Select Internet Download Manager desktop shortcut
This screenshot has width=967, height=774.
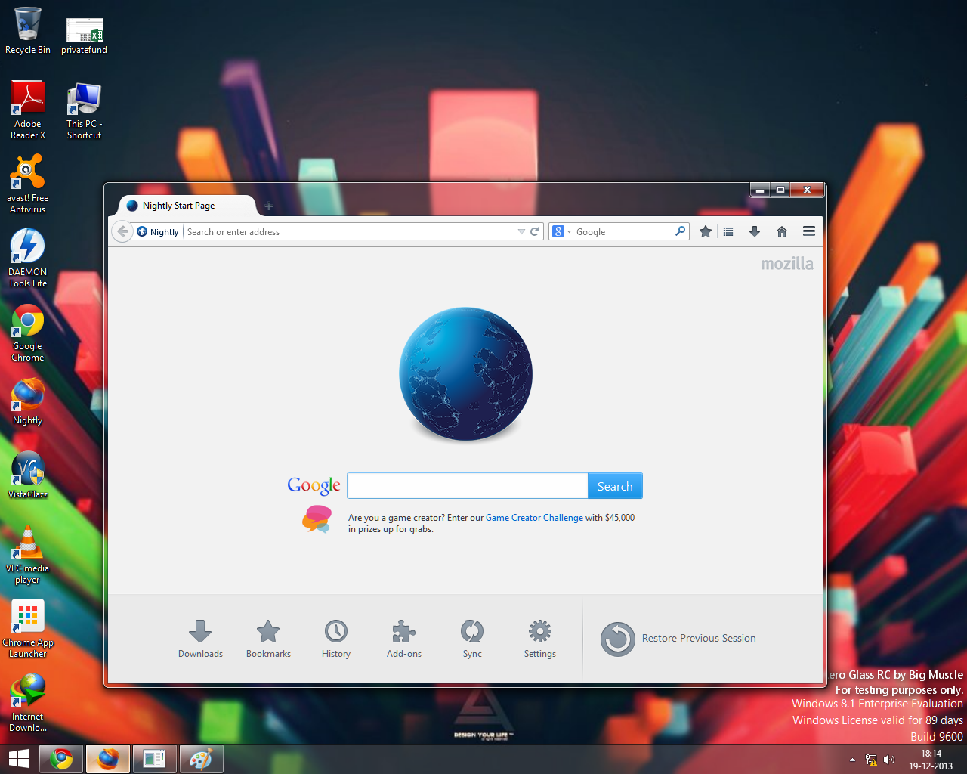[28, 703]
